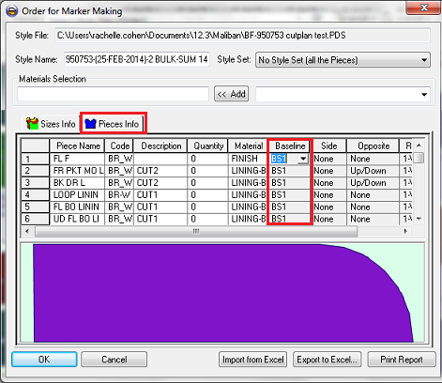Click the OK button
The height and width of the screenshot is (383, 442).
(44, 360)
